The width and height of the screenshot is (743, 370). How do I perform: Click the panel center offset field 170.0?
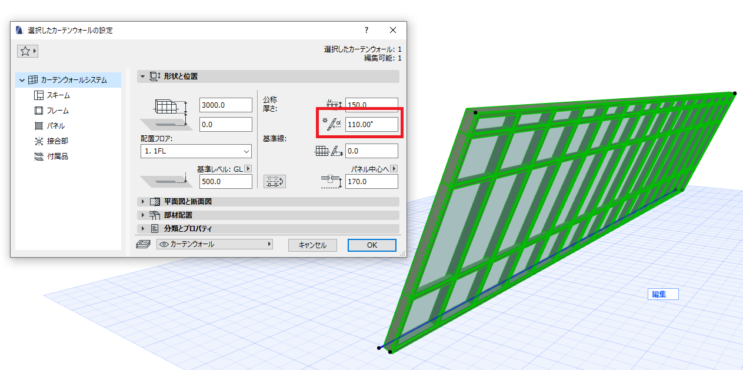372,182
